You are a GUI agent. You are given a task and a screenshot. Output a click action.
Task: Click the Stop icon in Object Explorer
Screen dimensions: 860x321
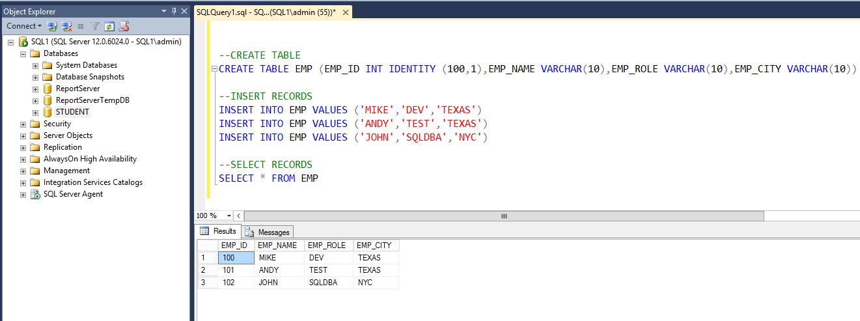point(81,26)
